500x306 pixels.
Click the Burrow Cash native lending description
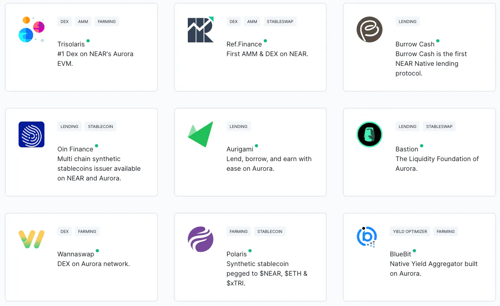tap(431, 64)
